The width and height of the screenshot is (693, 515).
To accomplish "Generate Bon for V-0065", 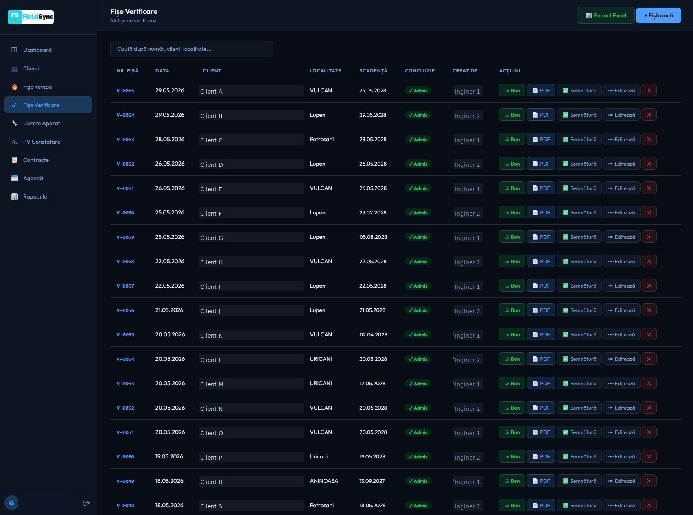I will [x=512, y=90].
